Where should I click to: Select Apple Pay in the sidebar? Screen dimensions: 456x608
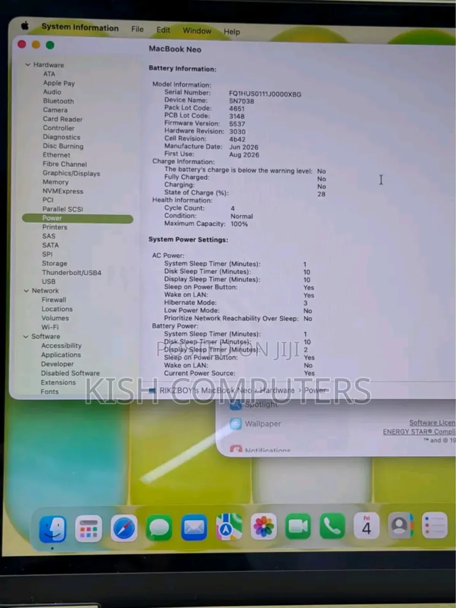point(59,83)
